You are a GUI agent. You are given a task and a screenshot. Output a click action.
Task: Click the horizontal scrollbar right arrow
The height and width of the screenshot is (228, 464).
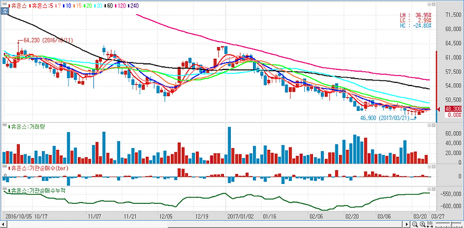406,224
